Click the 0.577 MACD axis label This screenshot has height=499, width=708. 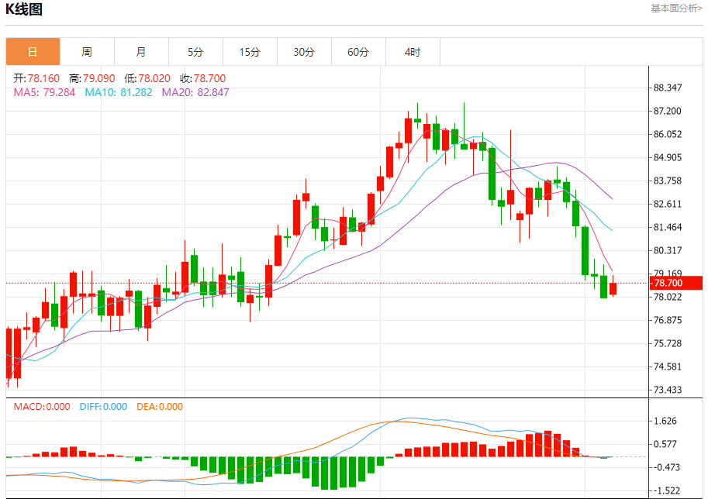coord(665,445)
